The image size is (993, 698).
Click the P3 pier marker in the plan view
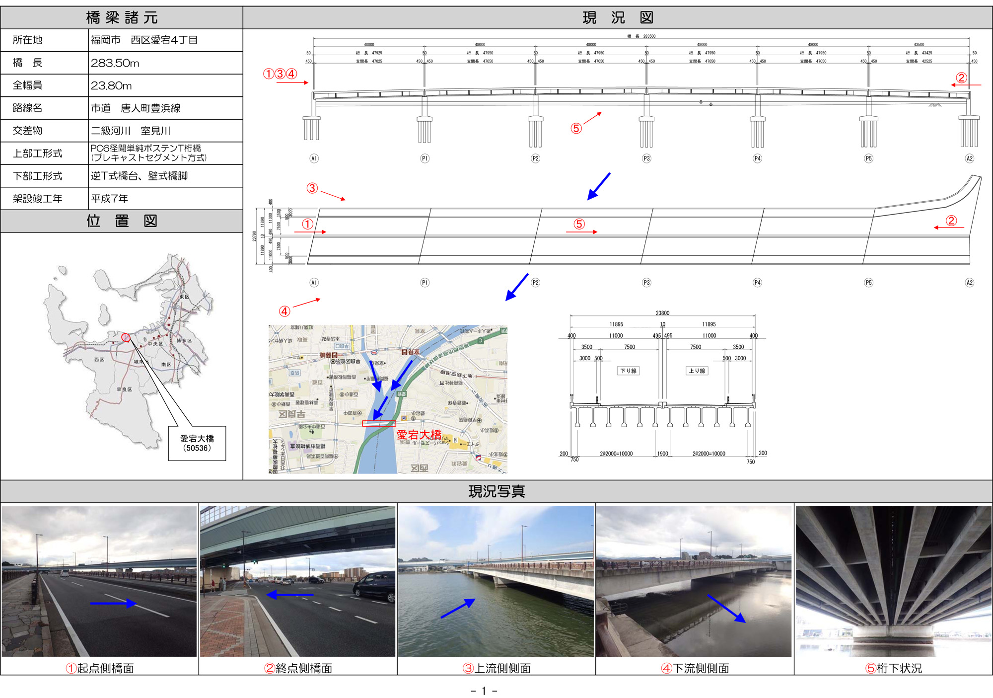[646, 283]
